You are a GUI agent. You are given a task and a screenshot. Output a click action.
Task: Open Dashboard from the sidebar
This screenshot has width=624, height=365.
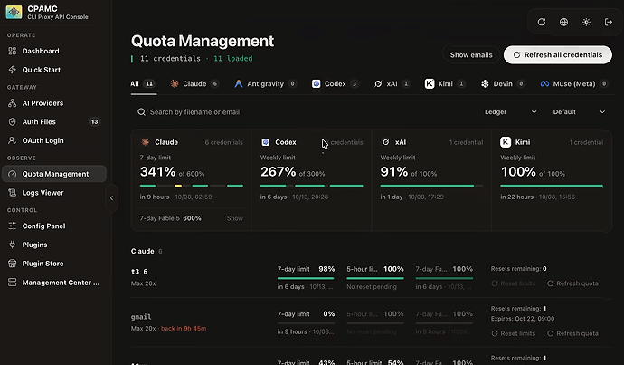pos(53,51)
